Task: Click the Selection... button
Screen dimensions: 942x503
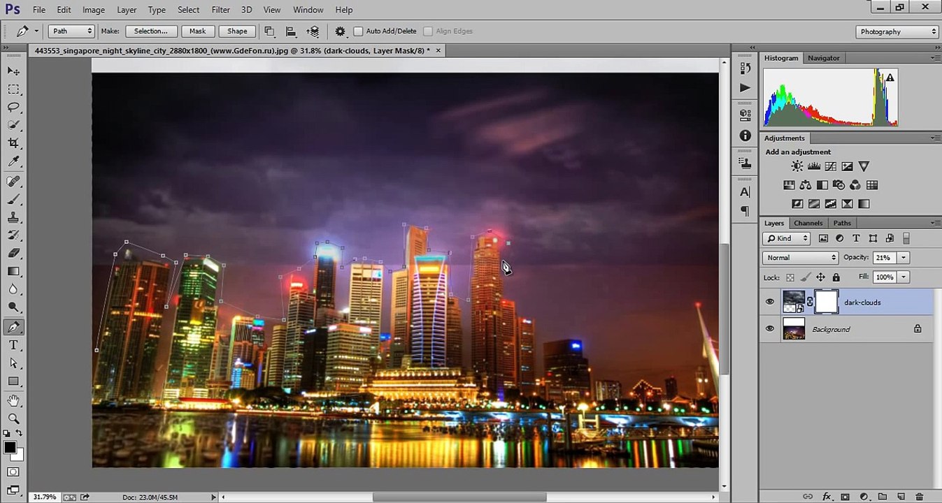Action: pos(151,31)
